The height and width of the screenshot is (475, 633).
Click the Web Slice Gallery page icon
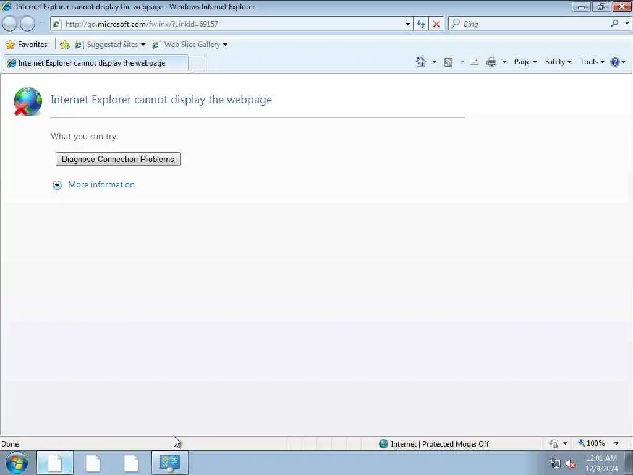(156, 45)
